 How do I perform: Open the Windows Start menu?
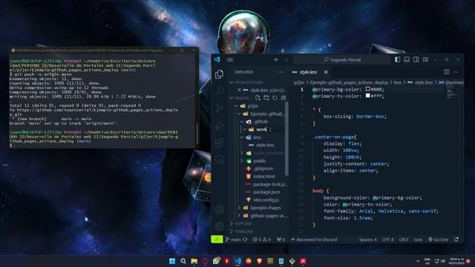[172, 261]
